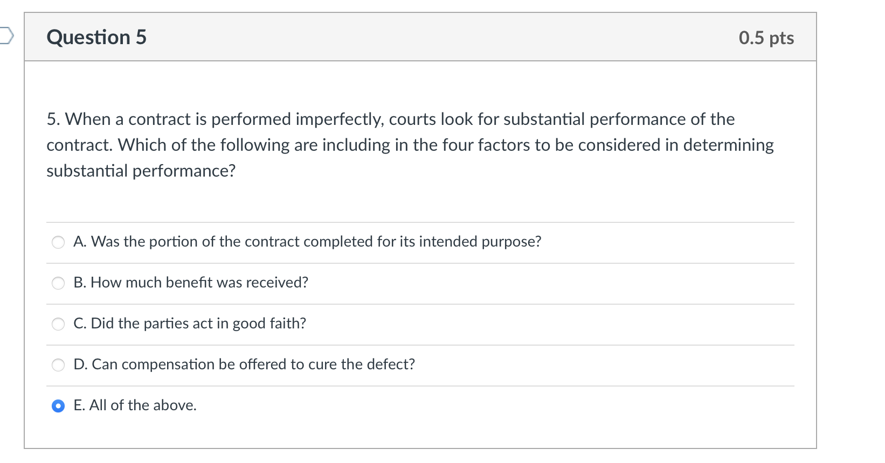Choose answer 'All of the above'
Image resolution: width=885 pixels, height=463 pixels.
135,405
